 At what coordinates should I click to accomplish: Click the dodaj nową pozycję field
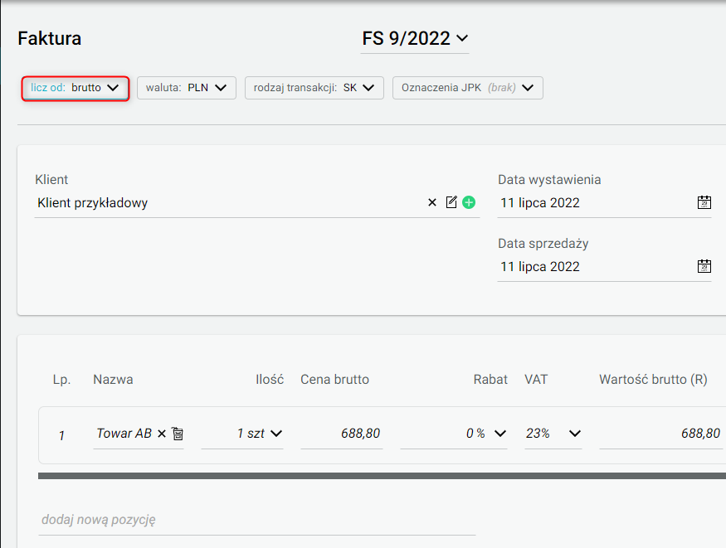point(257,520)
